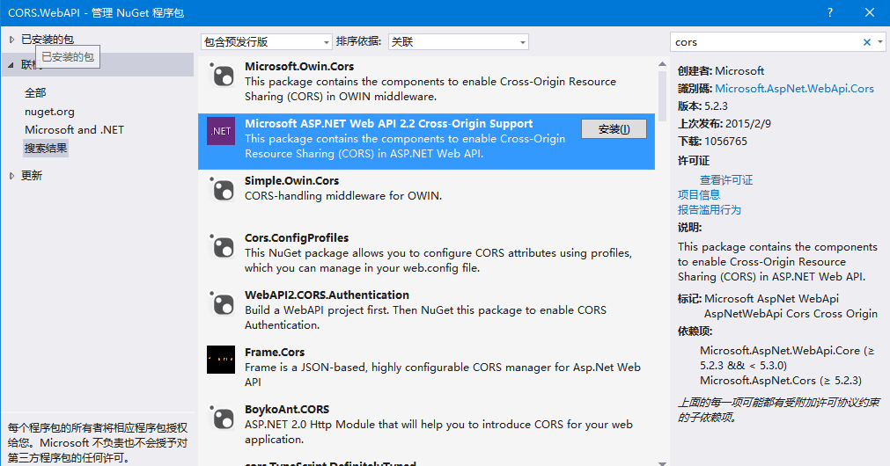Click the 安装(I) install button
The height and width of the screenshot is (466, 890).
[614, 129]
